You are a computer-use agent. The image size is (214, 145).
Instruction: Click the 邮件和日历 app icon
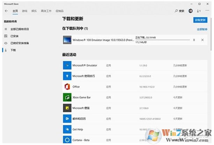(x=67, y=118)
